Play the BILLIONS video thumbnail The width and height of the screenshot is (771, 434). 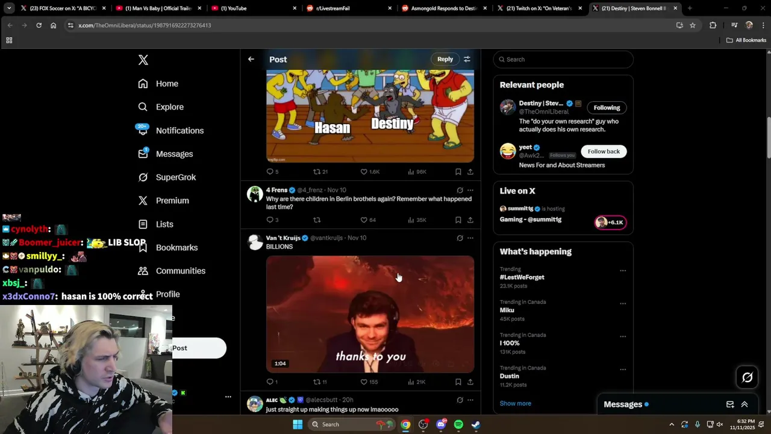click(x=370, y=314)
